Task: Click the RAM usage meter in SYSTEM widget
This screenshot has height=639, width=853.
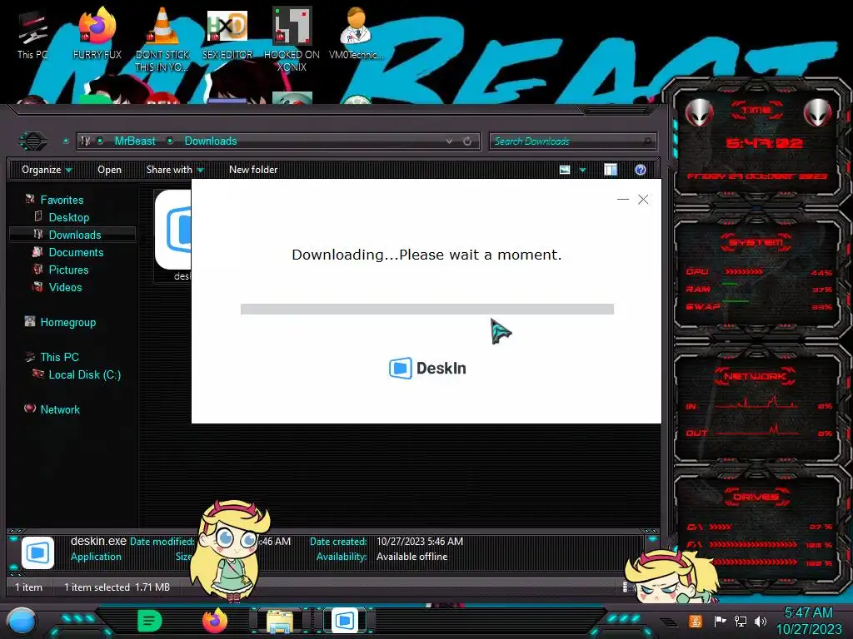Action: click(x=759, y=289)
